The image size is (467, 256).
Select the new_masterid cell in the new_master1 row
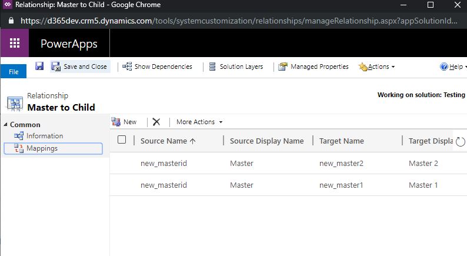point(164,185)
